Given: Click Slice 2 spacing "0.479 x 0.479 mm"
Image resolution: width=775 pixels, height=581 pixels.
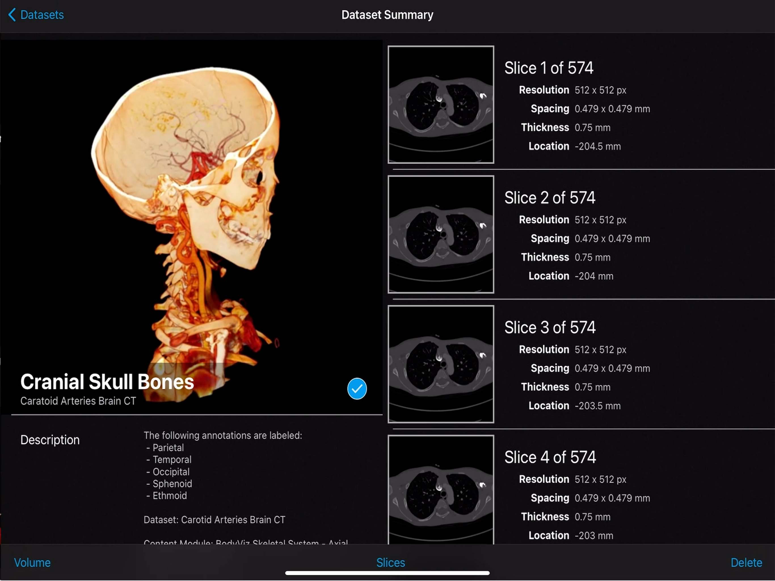Looking at the screenshot, I should coord(612,239).
